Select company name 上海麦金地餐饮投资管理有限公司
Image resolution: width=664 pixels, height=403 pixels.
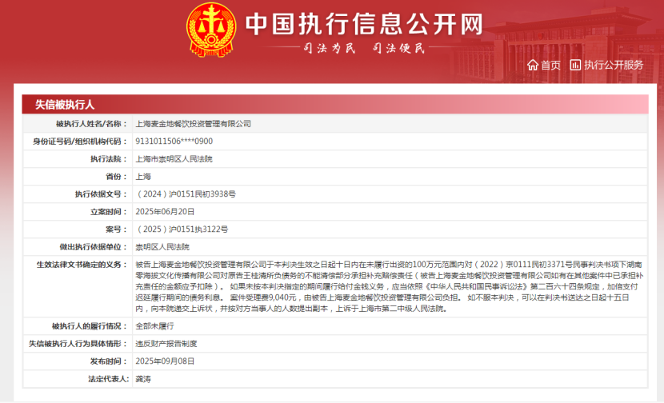[x=193, y=124]
